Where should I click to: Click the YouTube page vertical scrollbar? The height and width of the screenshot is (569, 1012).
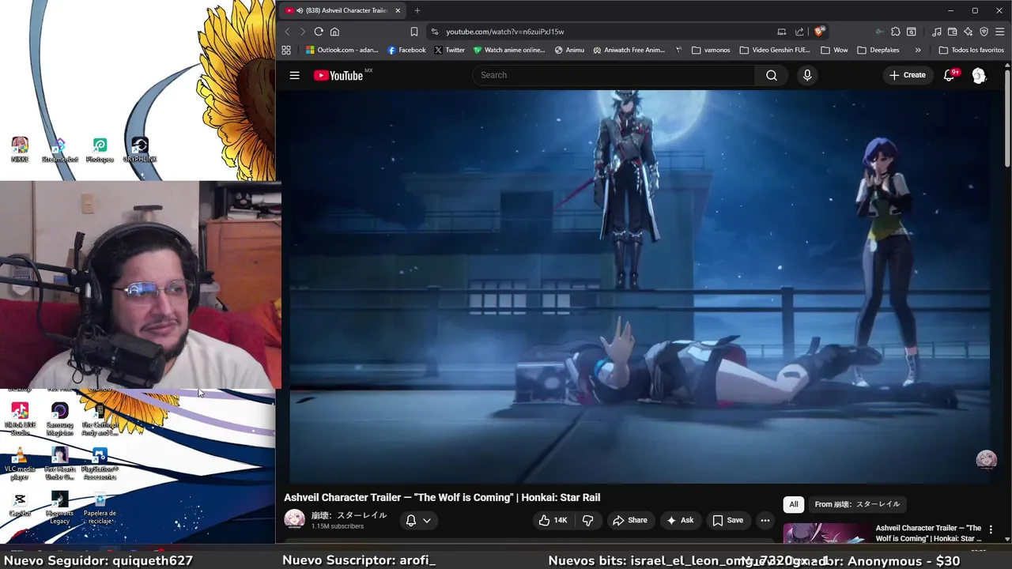point(1007,119)
